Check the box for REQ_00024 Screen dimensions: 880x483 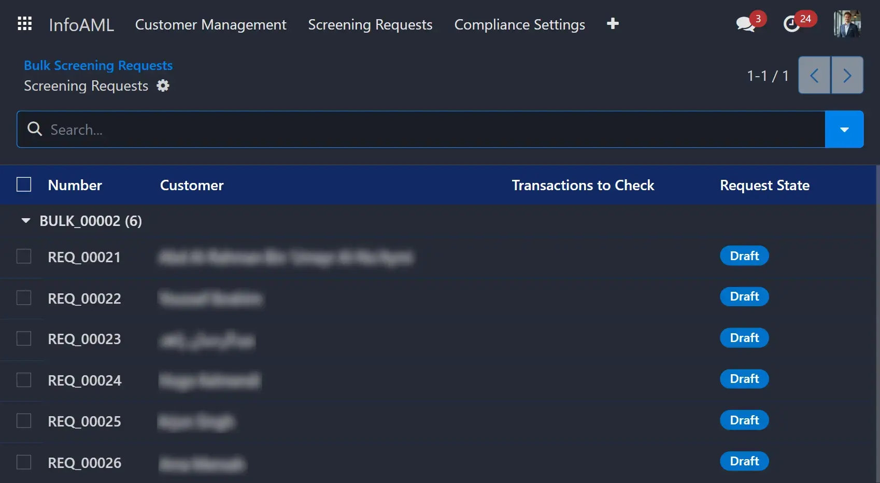[24, 380]
